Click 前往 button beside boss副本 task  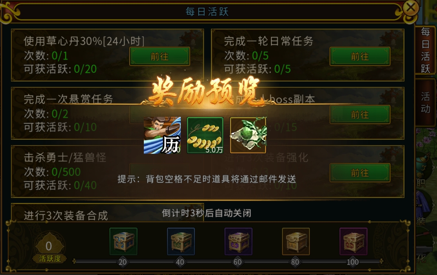(x=360, y=114)
